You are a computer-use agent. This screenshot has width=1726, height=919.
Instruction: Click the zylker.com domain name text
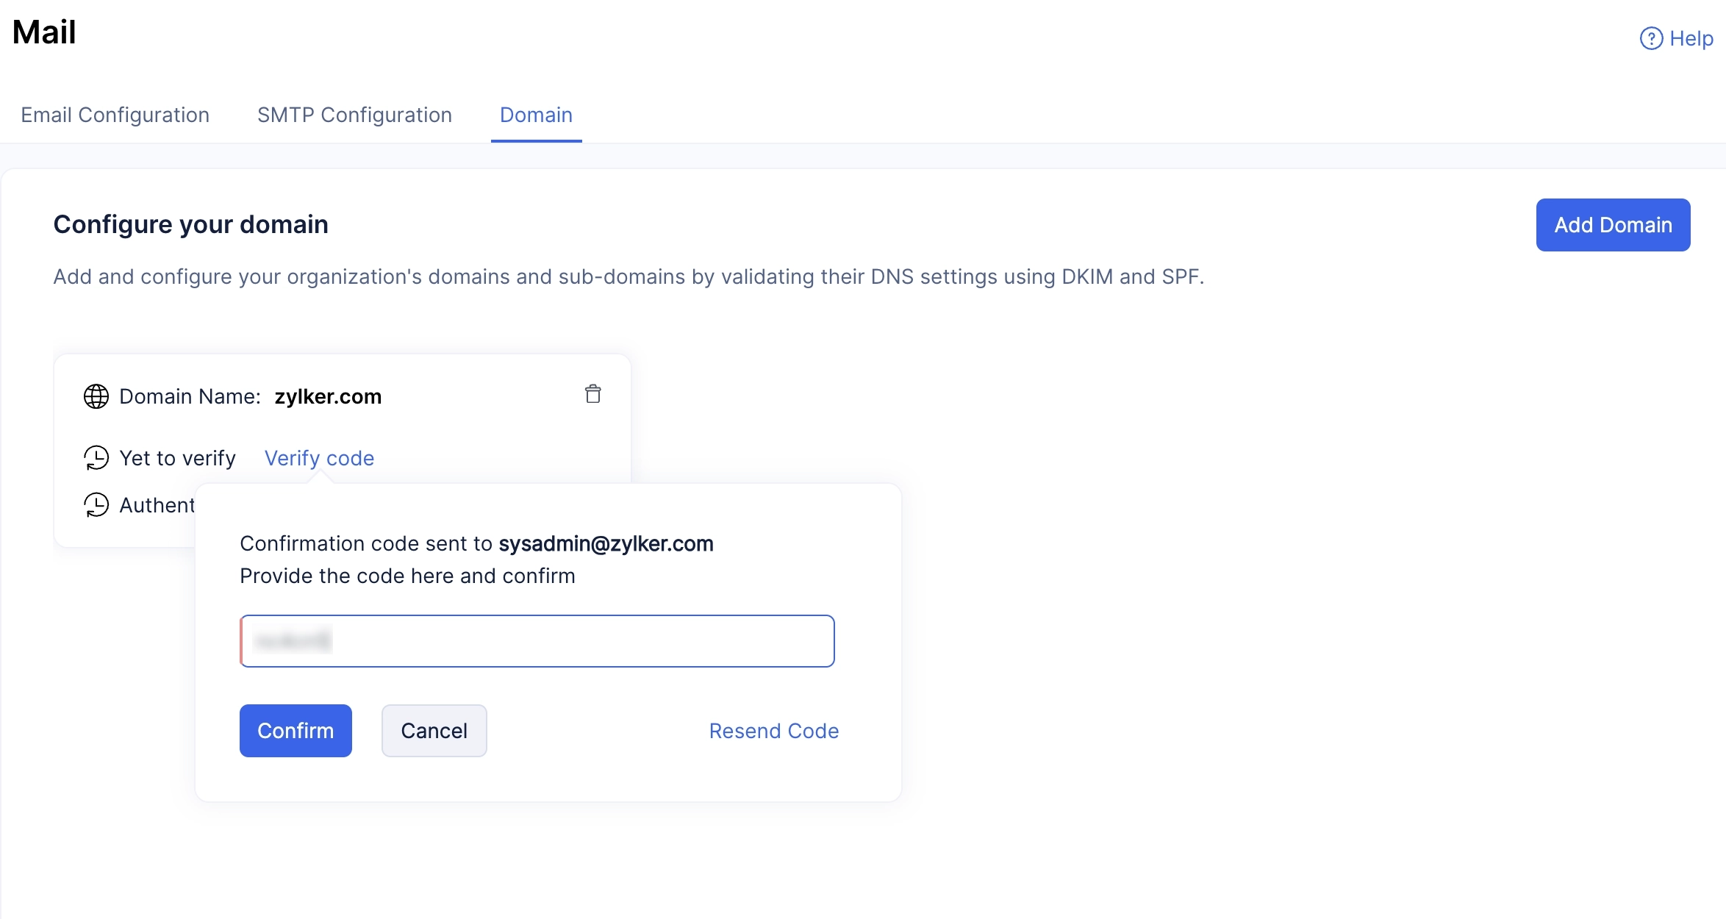328,396
